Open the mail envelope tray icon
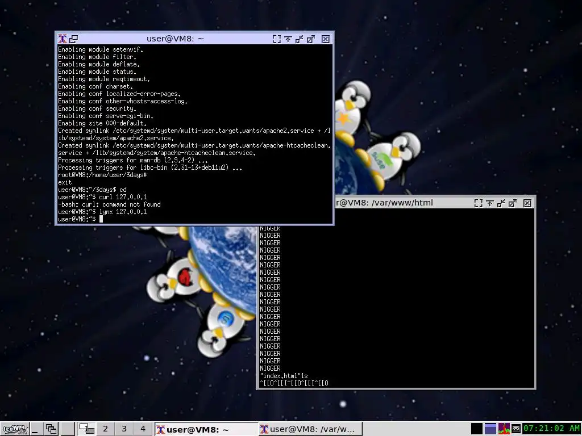Image resolution: width=582 pixels, height=436 pixels. click(516, 429)
